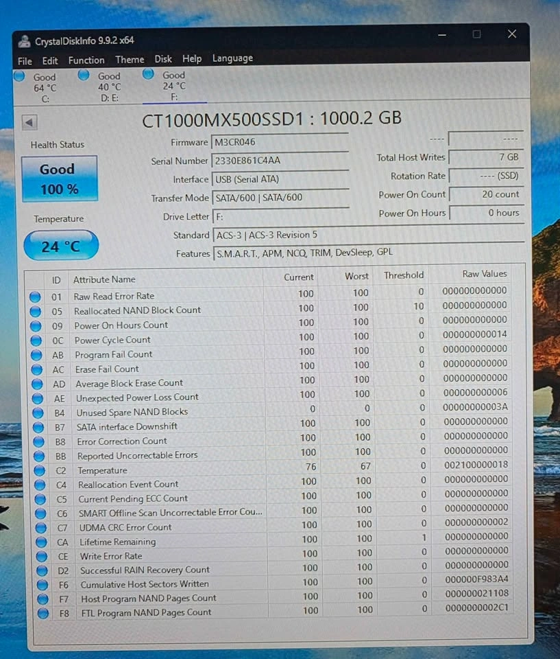560x659 pixels.
Task: Click status icon of Unused Spare NAND Blocks
Action: tap(38, 413)
